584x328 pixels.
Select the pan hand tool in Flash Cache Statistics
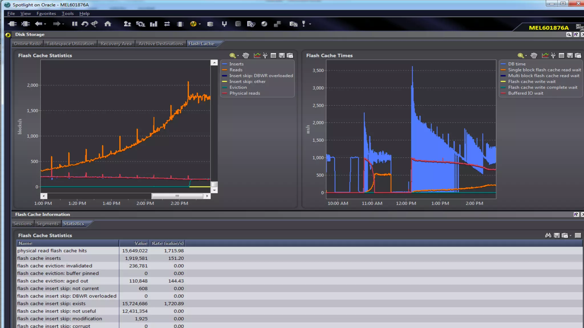click(246, 56)
